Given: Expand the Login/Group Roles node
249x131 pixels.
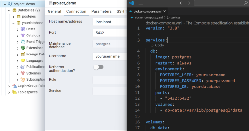Looking at the screenshot, I should [x=9, y=86].
